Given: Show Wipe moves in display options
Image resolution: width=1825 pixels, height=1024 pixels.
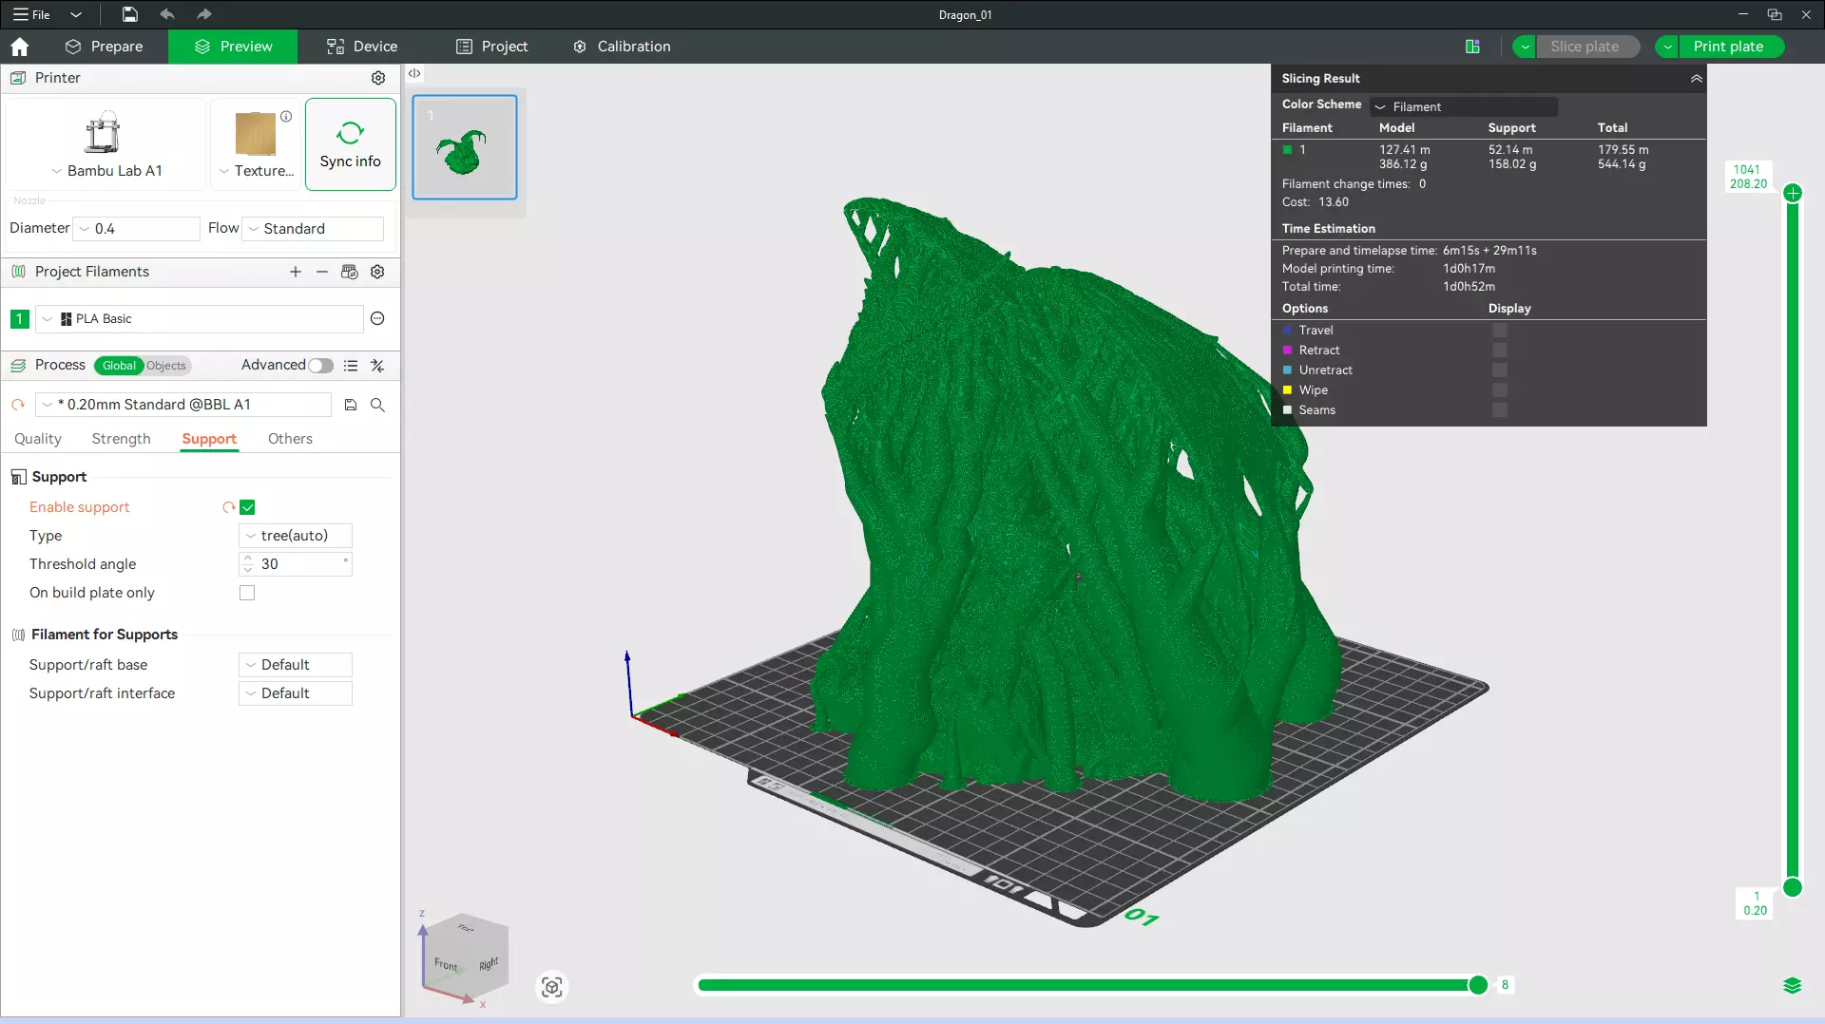Looking at the screenshot, I should pos(1500,390).
